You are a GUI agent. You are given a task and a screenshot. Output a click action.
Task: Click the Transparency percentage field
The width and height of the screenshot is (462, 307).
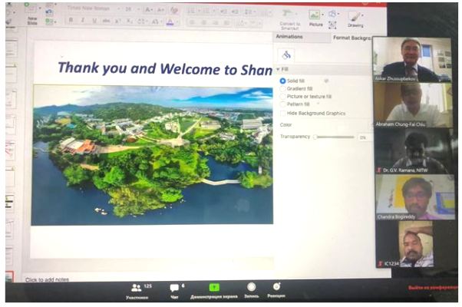click(365, 137)
